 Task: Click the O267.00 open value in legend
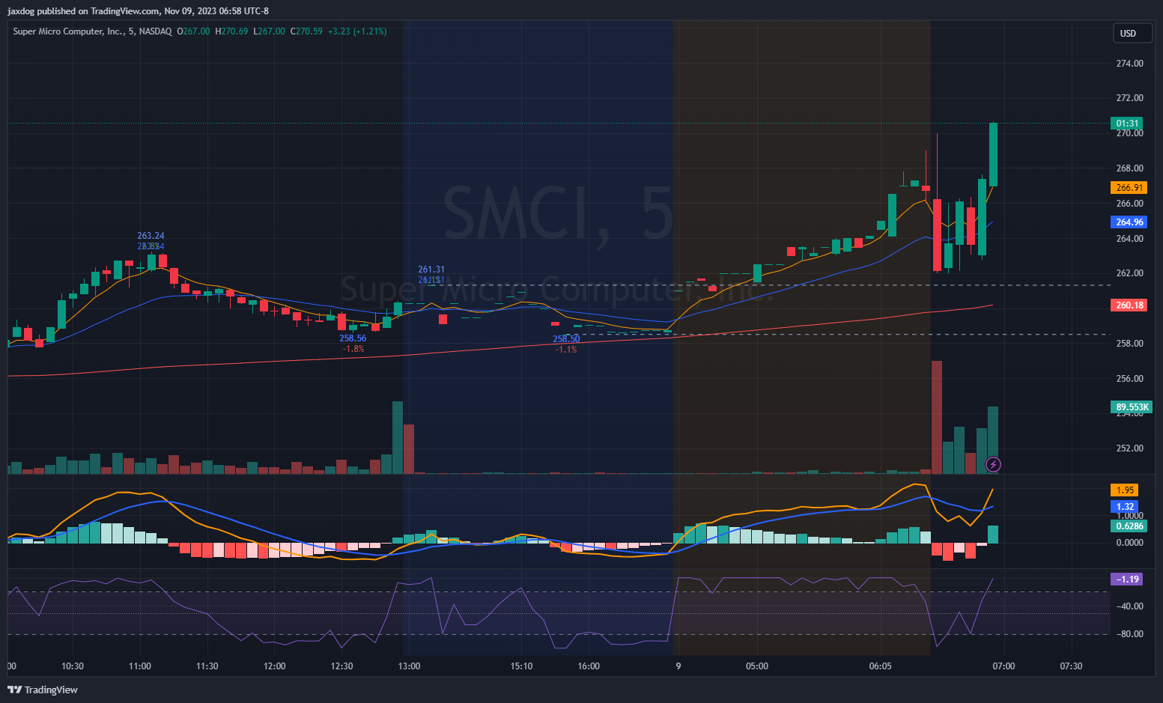point(193,31)
